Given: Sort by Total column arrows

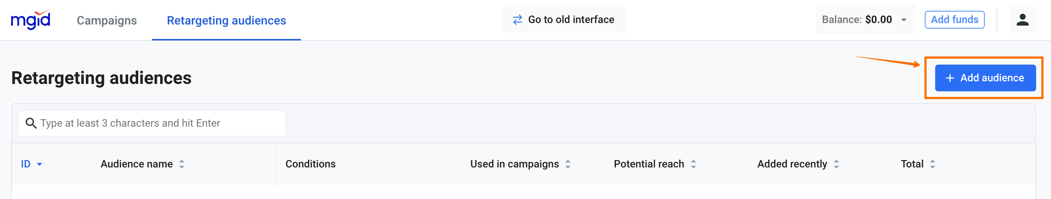Looking at the screenshot, I should pyautogui.click(x=932, y=164).
